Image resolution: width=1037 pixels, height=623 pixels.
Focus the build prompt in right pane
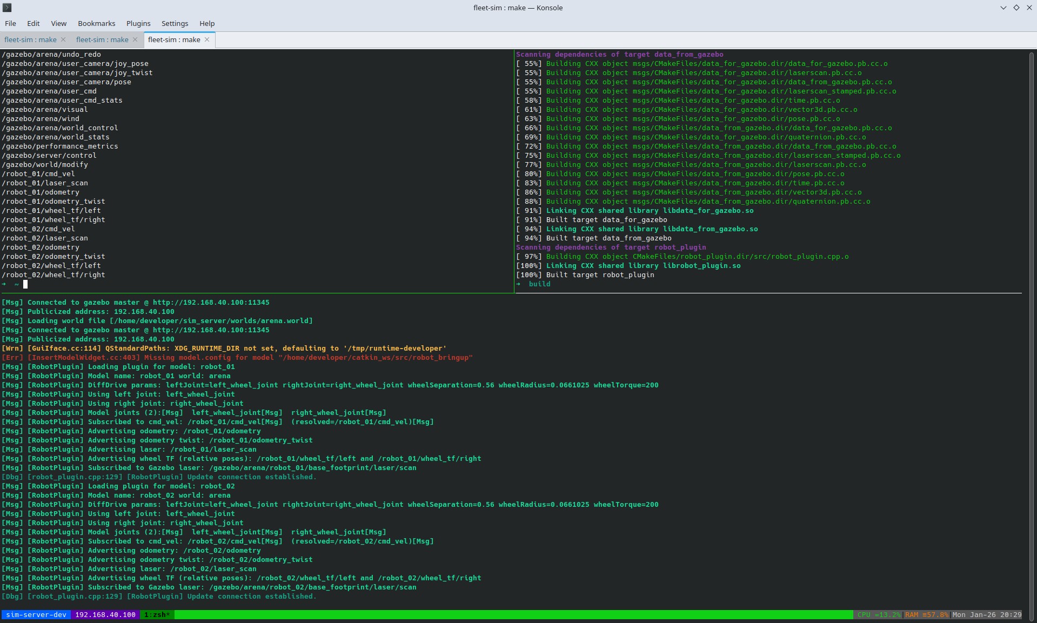[540, 284]
